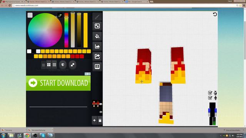Open Chrome from the taskbar

pos(27,135)
